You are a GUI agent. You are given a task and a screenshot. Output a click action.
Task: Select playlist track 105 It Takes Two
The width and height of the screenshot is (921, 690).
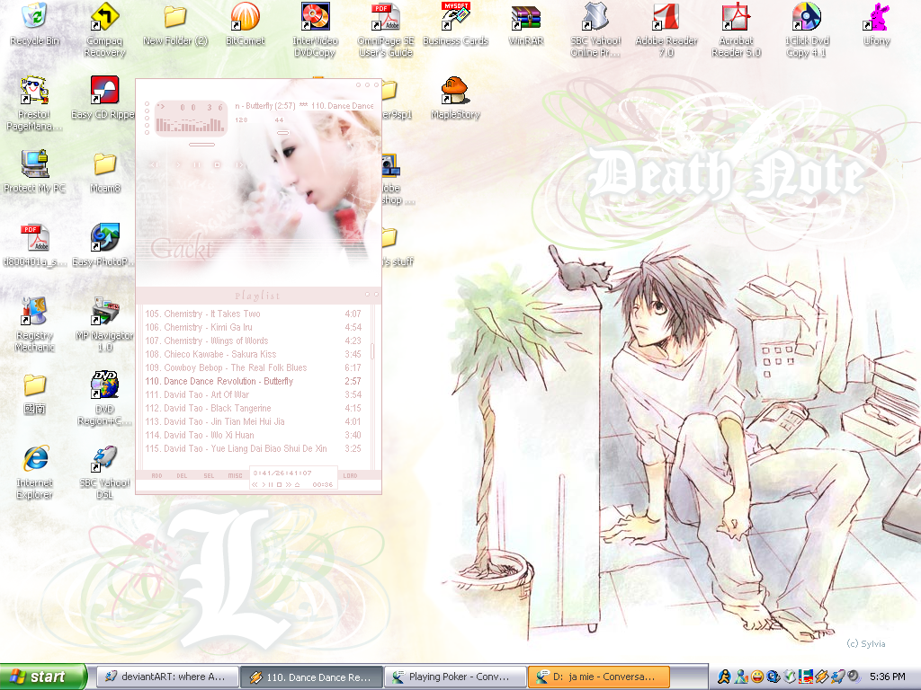253,314
